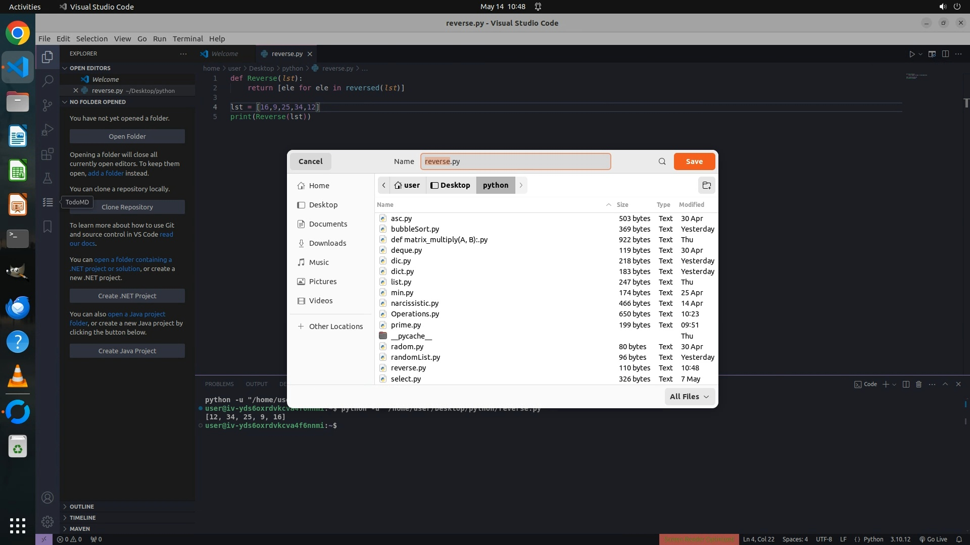Image resolution: width=970 pixels, height=545 pixels.
Task: Select bubbleSort.py in the file list
Action: (x=415, y=229)
